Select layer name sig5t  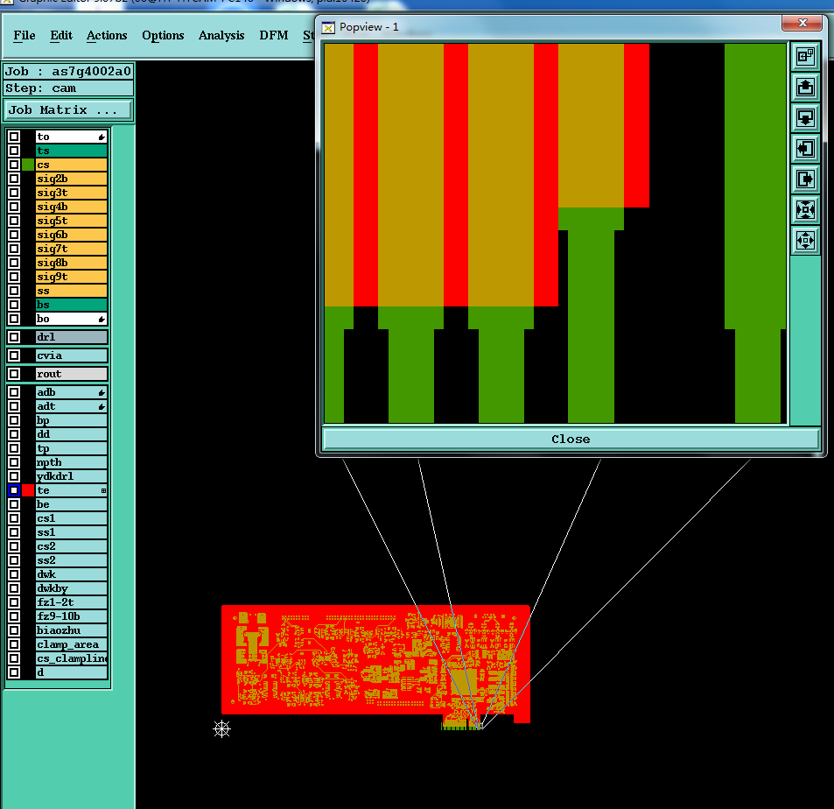[x=71, y=221]
